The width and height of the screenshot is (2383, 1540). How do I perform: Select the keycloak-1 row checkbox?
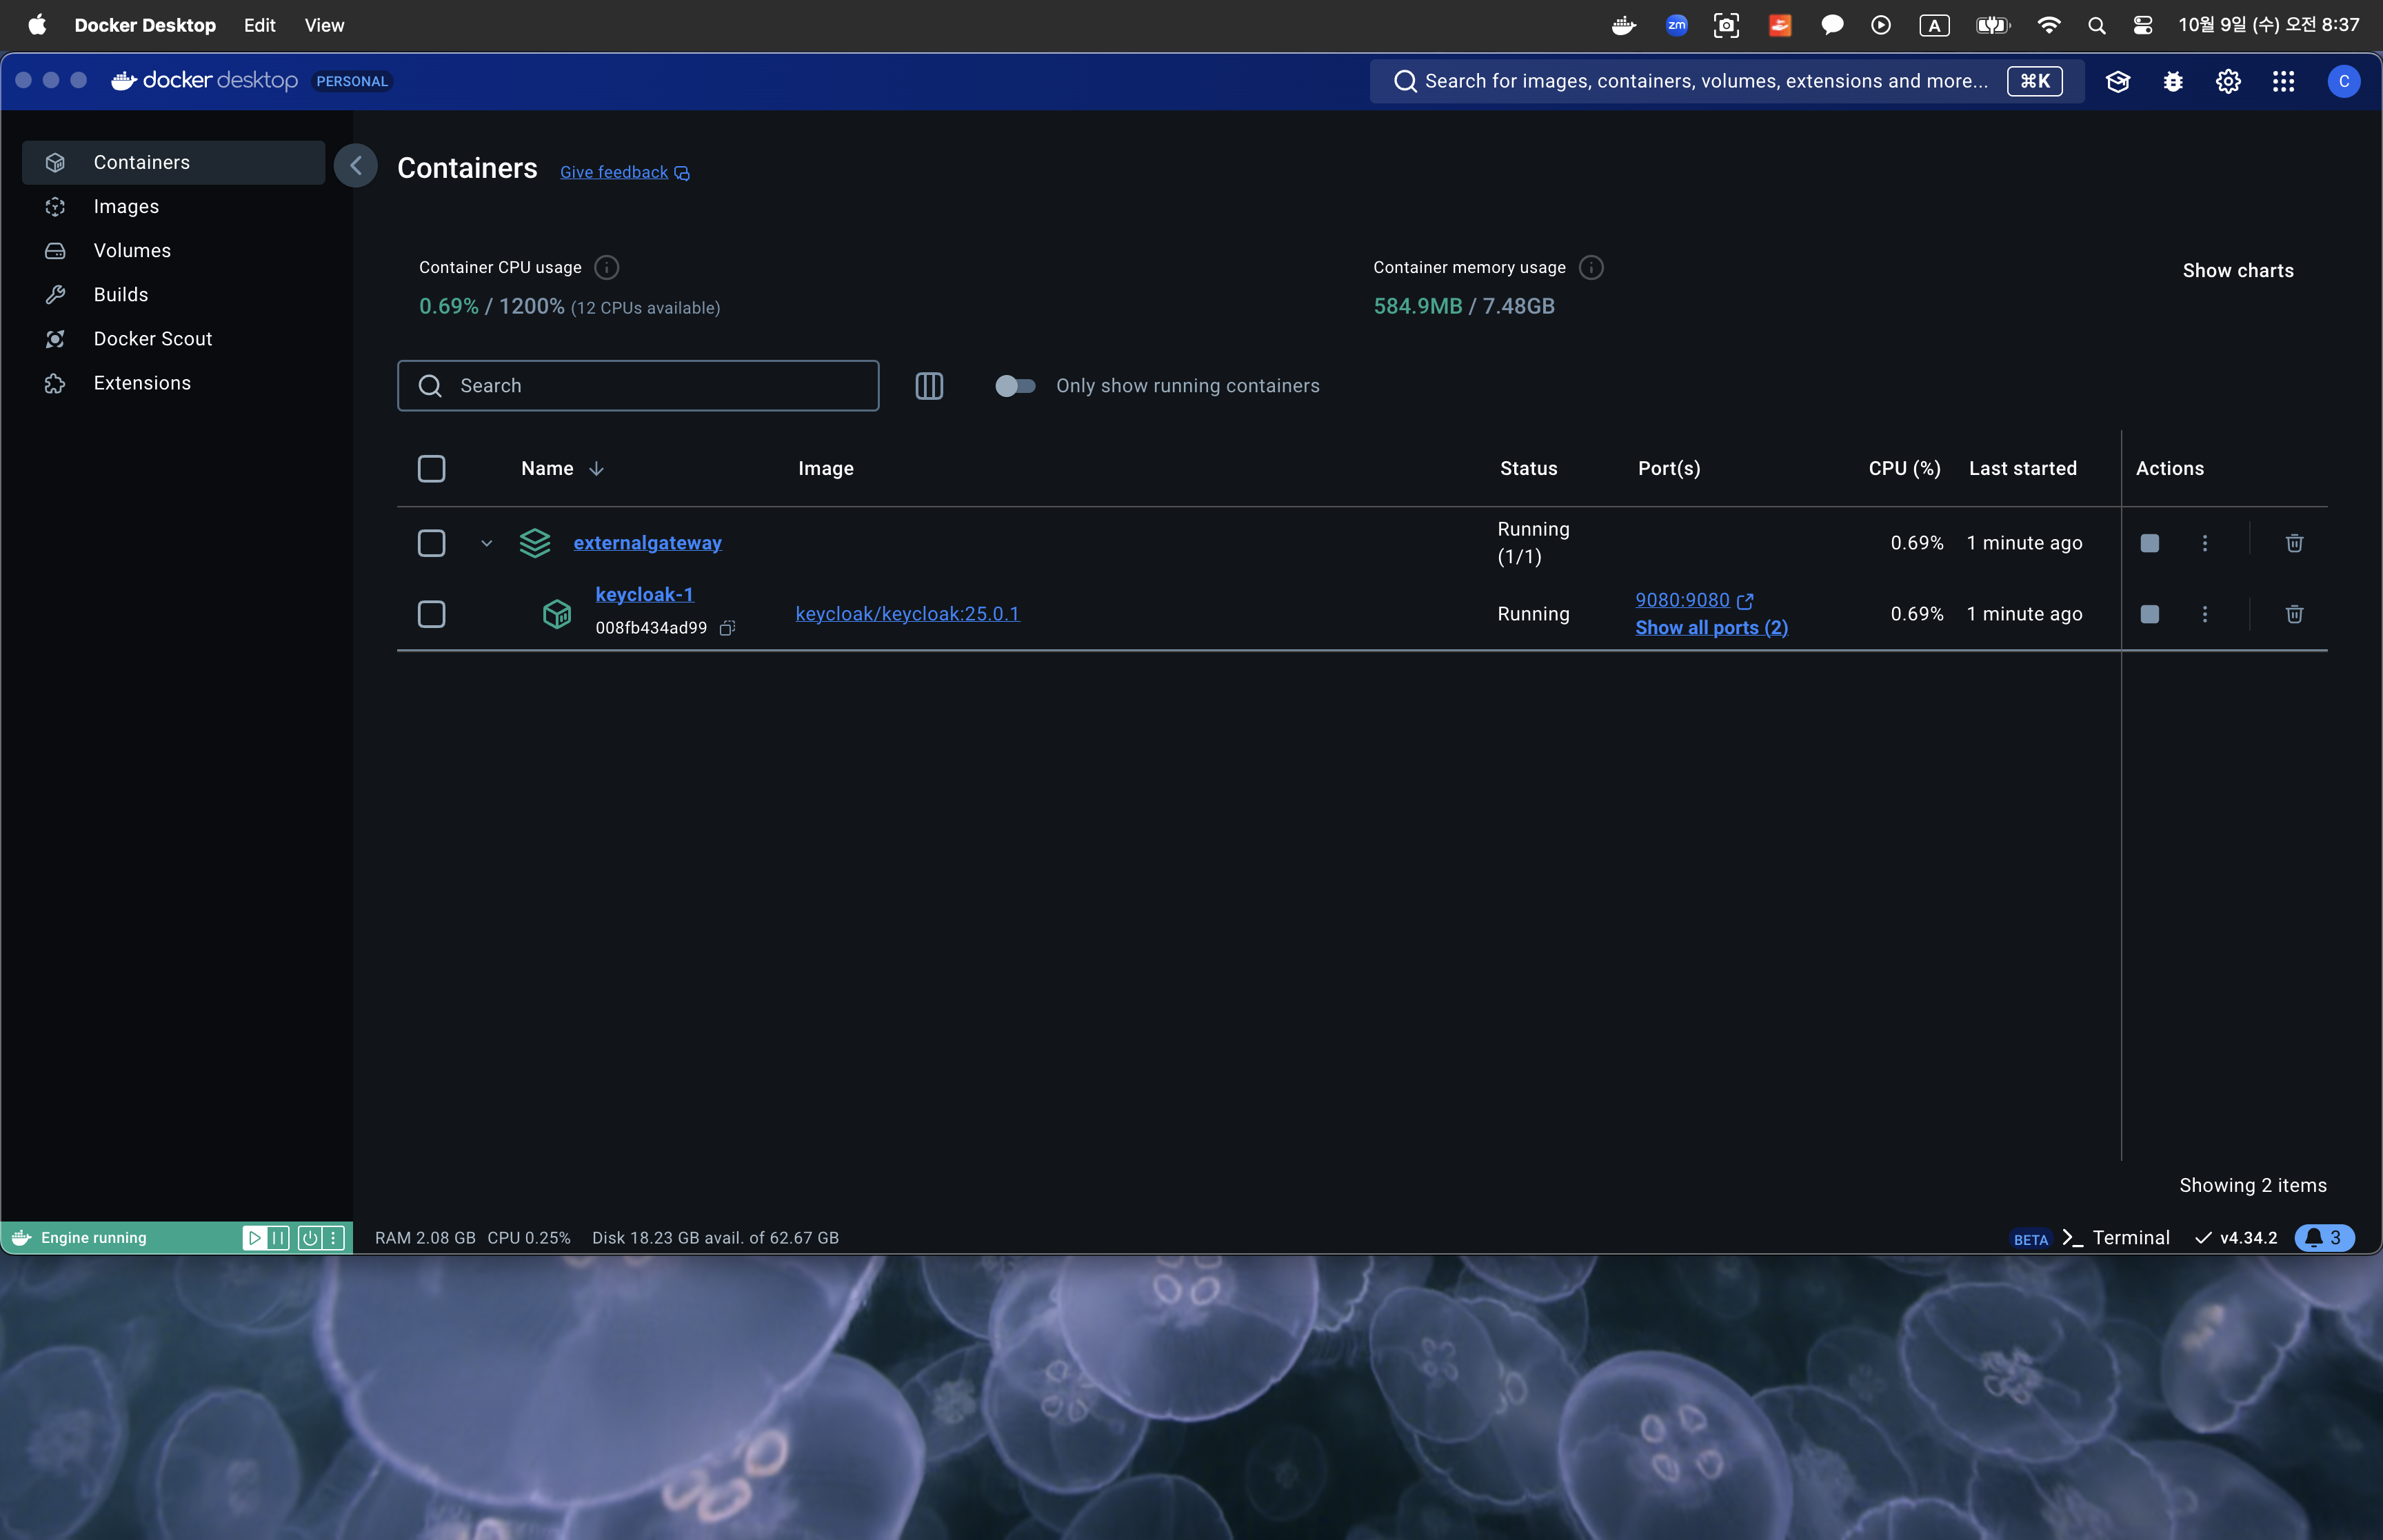click(431, 614)
